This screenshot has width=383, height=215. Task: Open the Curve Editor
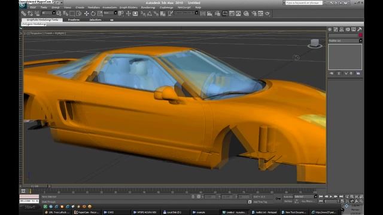(232, 13)
